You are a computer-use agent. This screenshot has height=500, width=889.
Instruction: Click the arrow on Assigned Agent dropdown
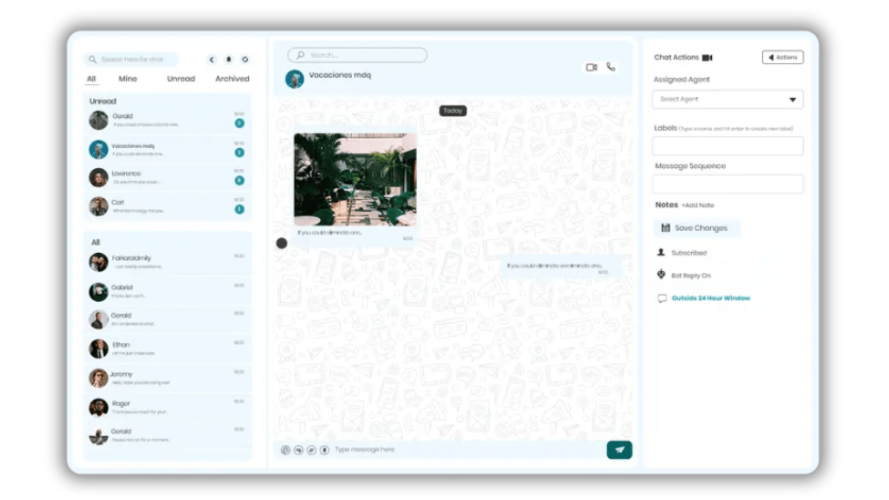[793, 100]
